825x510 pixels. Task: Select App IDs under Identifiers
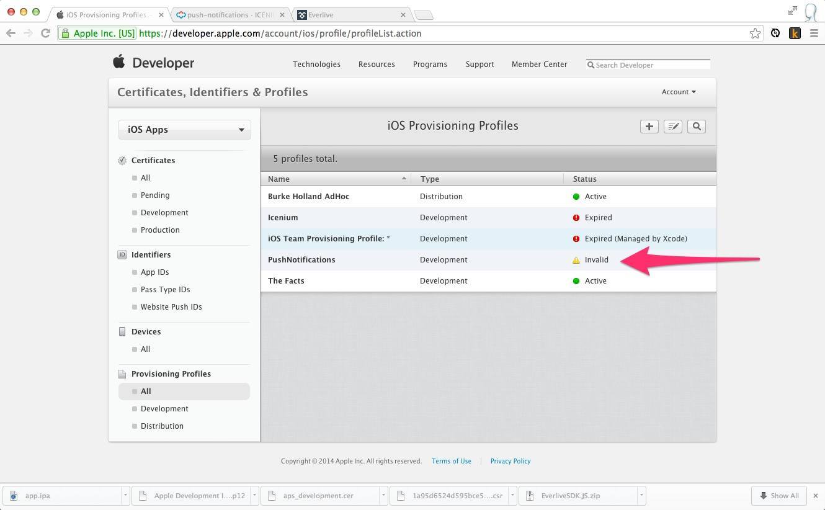pos(154,272)
